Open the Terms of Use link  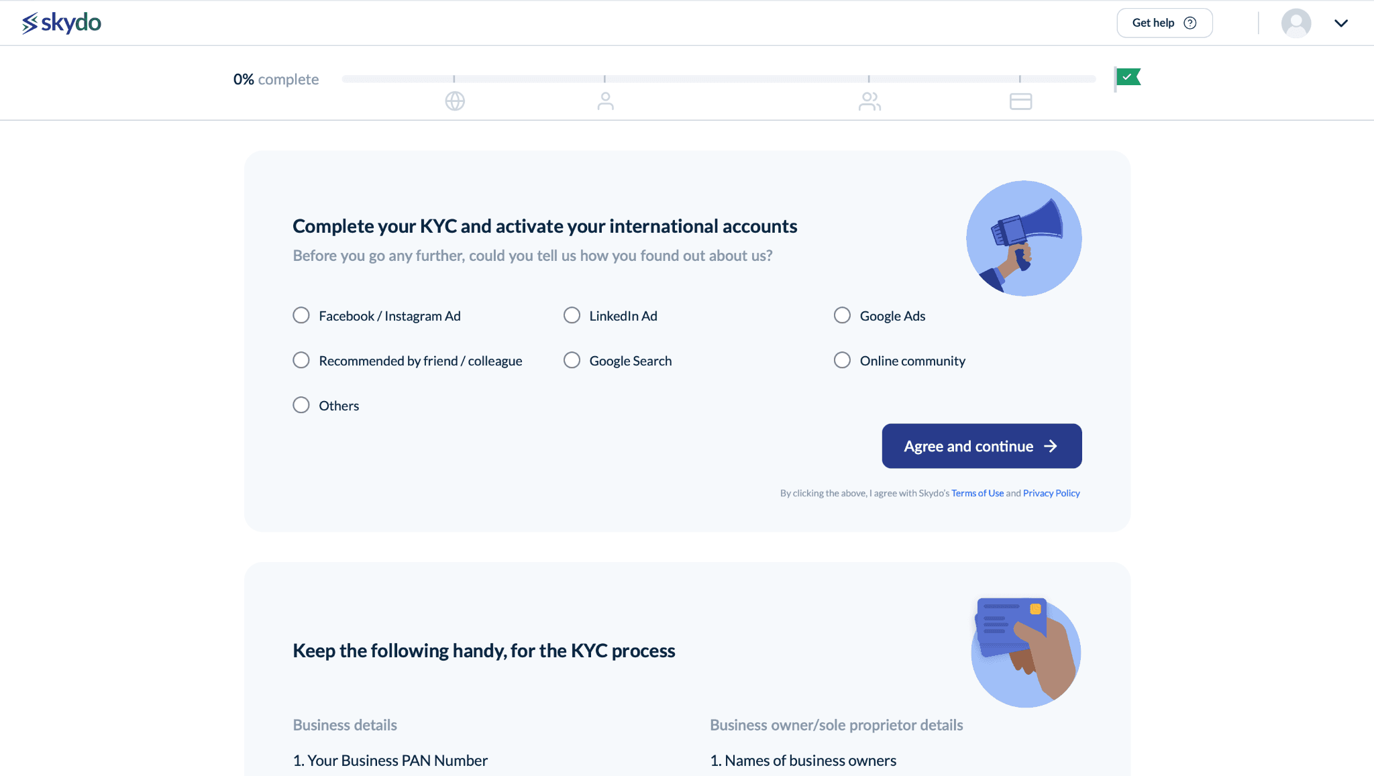[977, 493]
